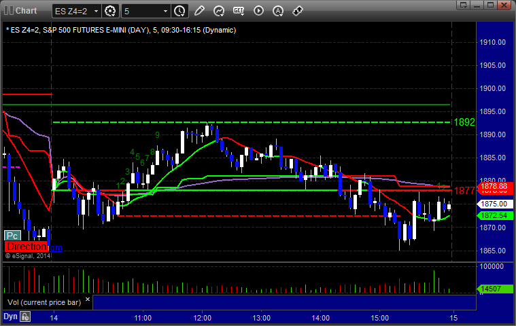Toggle the Dyn time scale label
Image resolution: width=516 pixels, height=326 pixels.
[x=10, y=316]
